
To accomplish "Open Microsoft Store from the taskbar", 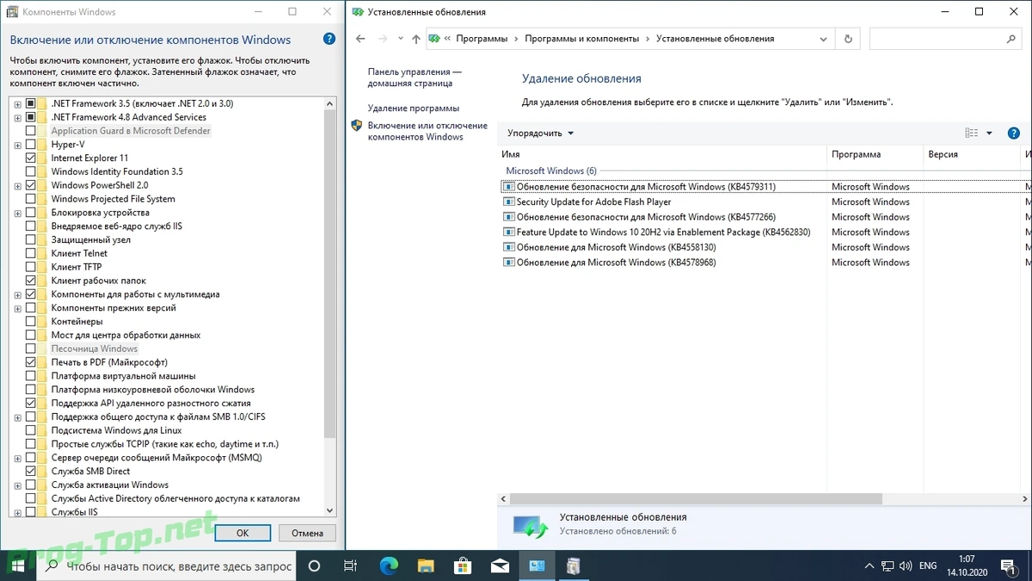I will click(463, 566).
